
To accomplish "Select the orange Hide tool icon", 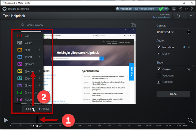I will point(20,50).
